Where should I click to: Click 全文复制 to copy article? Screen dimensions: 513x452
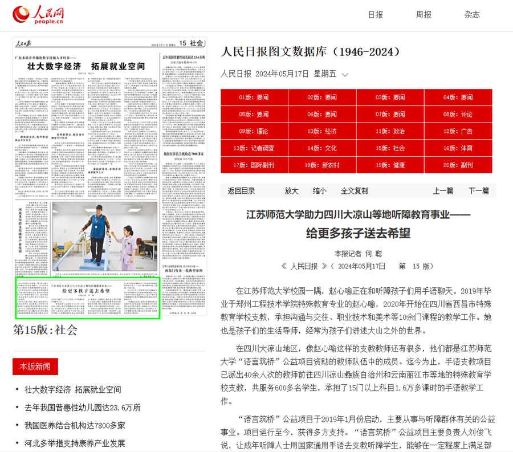coord(355,191)
